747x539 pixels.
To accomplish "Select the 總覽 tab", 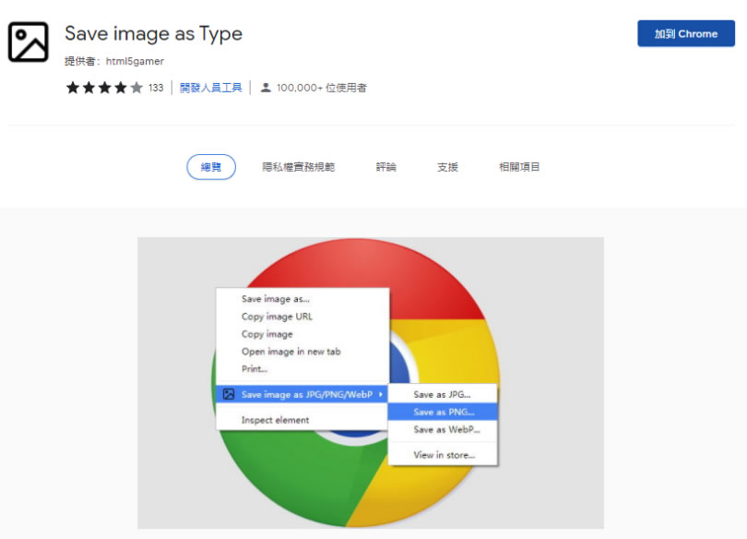I will pos(211,167).
